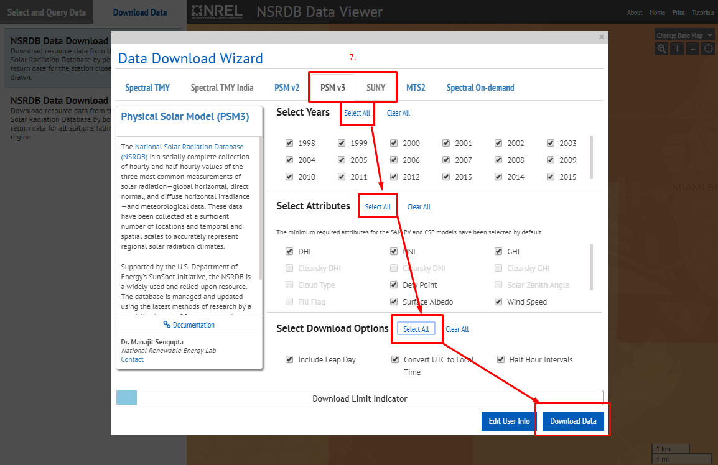Screen dimensions: 718x465
Task: Click Select All for download options
Action: (416, 329)
